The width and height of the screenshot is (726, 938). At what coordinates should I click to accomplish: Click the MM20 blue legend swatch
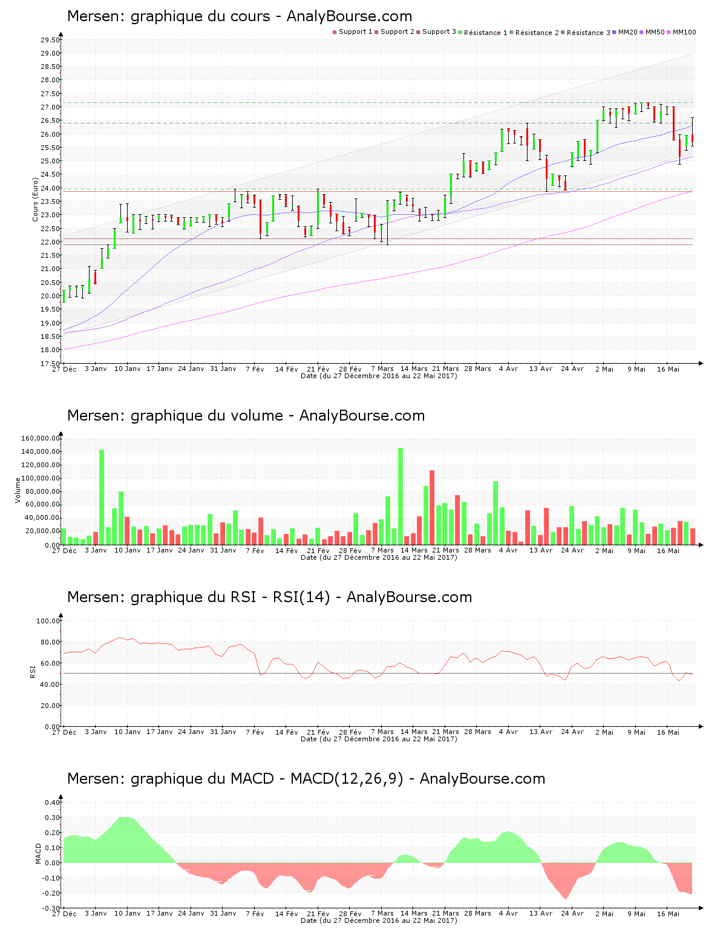[615, 32]
